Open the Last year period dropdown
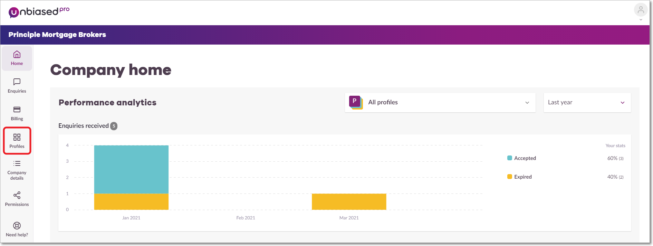The height and width of the screenshot is (246, 653). pyautogui.click(x=587, y=103)
